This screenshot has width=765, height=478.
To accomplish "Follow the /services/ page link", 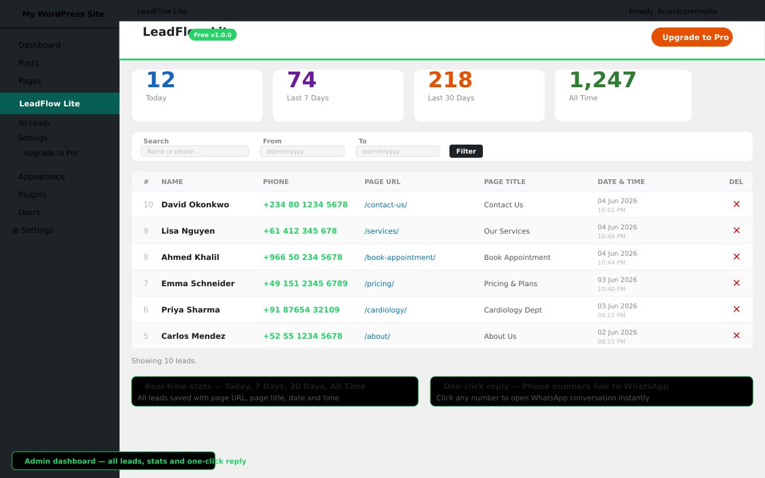I will pyautogui.click(x=381, y=231).
